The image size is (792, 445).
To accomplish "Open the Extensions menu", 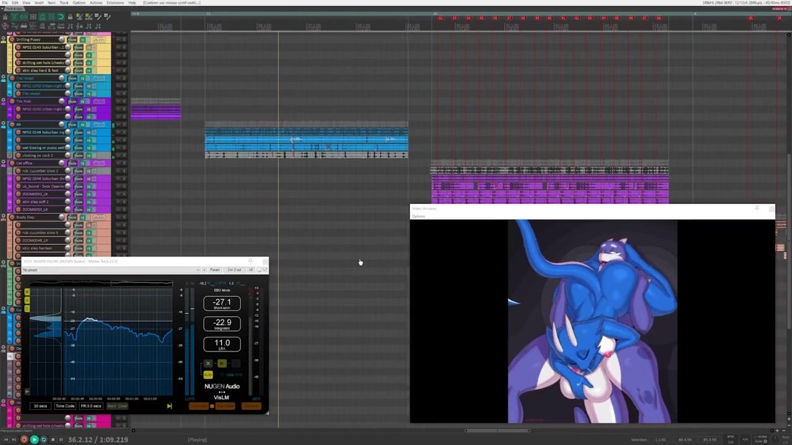I will point(115,2).
